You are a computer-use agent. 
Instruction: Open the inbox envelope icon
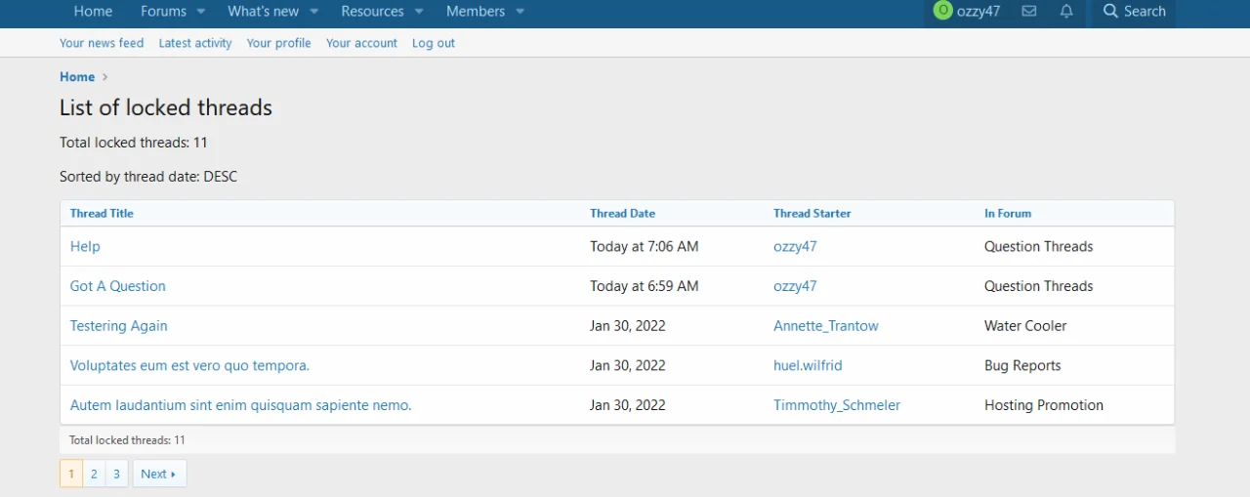[x=1028, y=12]
